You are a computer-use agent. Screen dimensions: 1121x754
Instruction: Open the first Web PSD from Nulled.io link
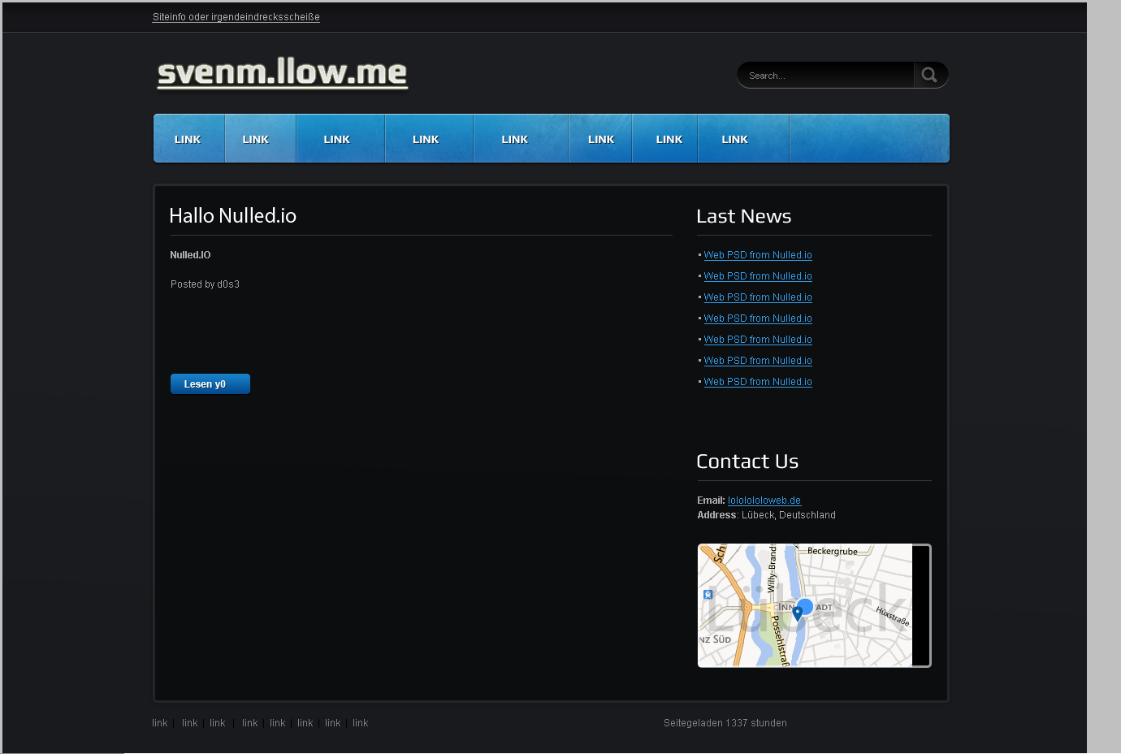(758, 255)
